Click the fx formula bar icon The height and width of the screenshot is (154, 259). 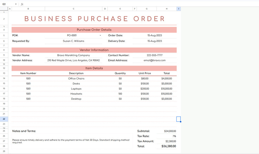(x=22, y=4)
